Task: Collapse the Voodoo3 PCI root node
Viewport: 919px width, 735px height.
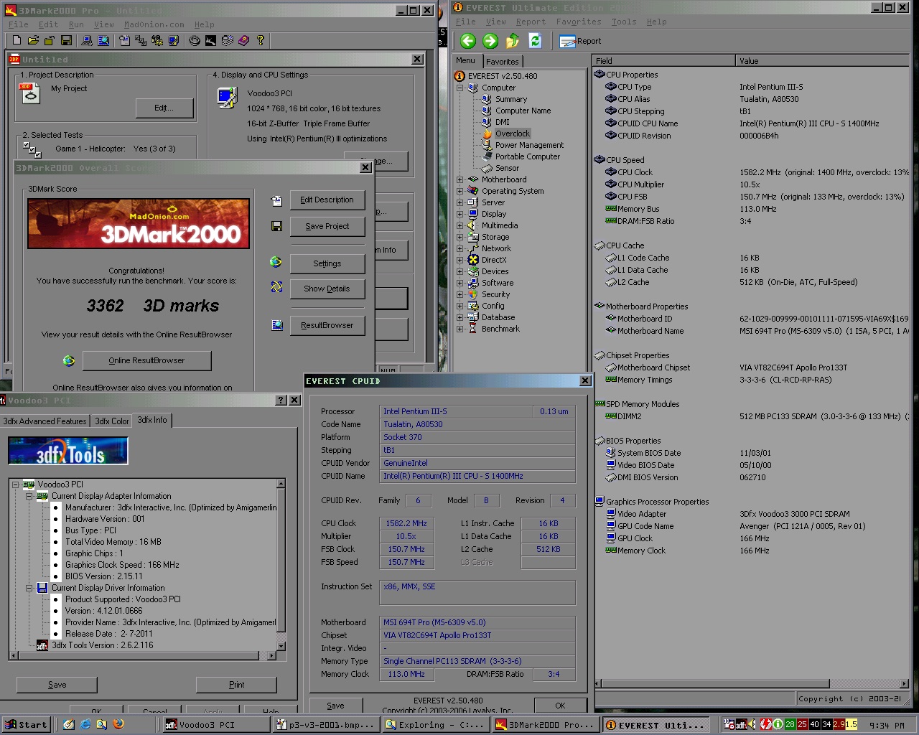Action: coord(15,484)
